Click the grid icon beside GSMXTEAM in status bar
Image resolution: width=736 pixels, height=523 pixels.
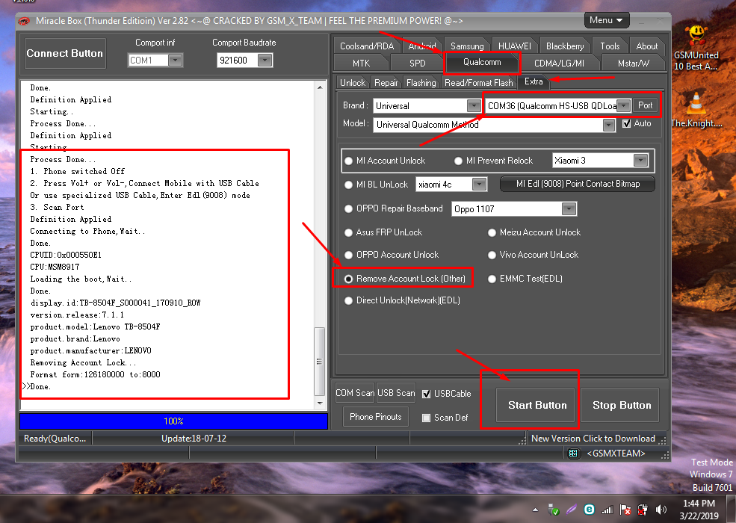tap(572, 453)
